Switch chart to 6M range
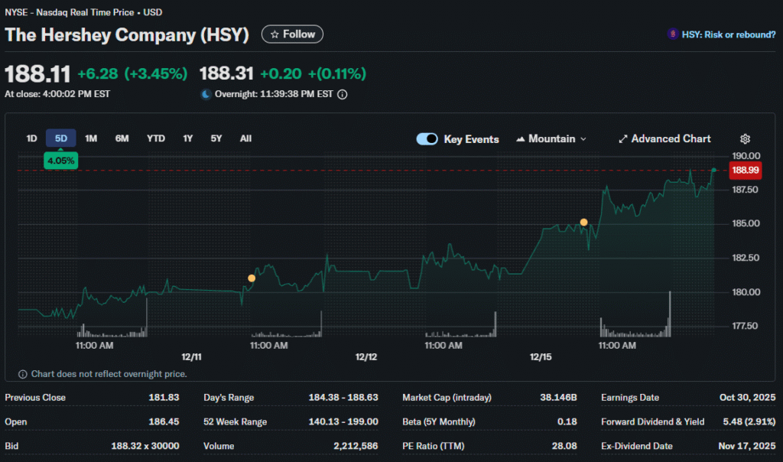Image resolution: width=783 pixels, height=462 pixels. pos(122,138)
